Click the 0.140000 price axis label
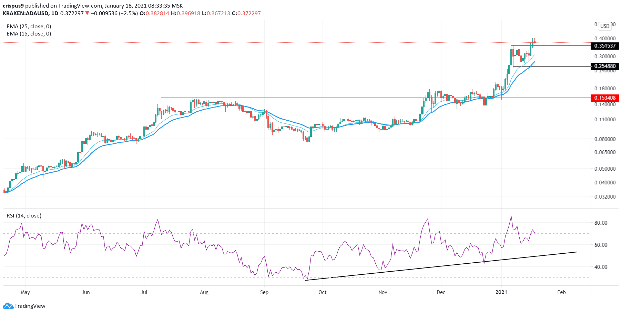This screenshot has width=622, height=314. point(605,104)
